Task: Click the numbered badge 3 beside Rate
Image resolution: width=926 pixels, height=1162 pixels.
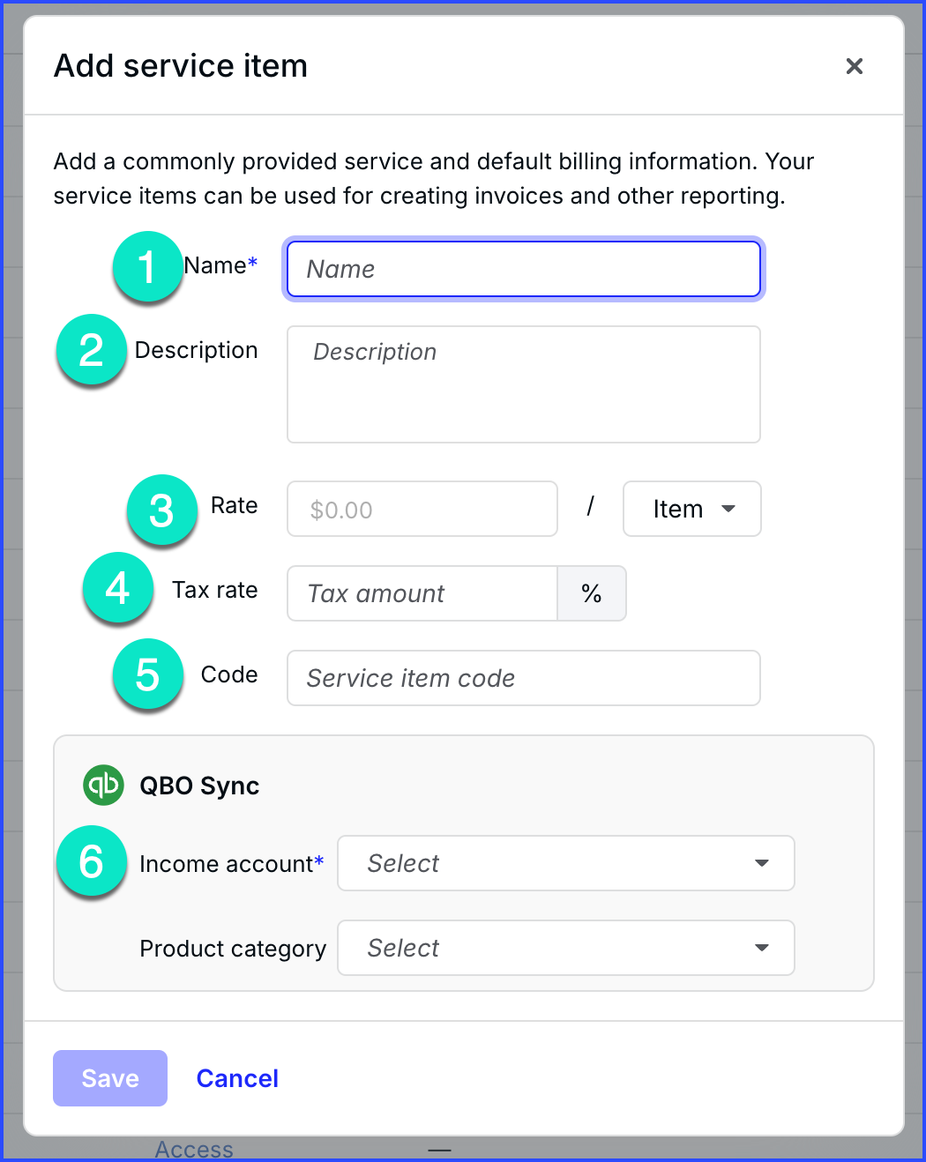Action: click(161, 510)
